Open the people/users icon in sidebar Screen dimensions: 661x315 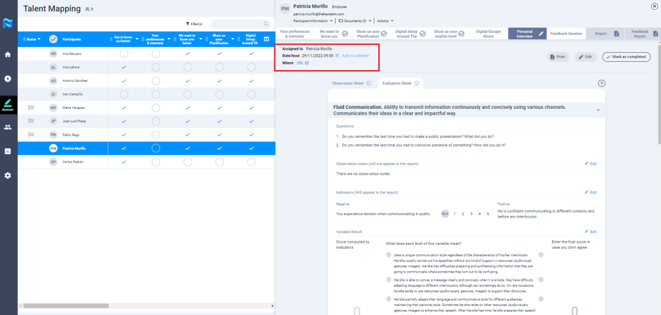point(8,127)
